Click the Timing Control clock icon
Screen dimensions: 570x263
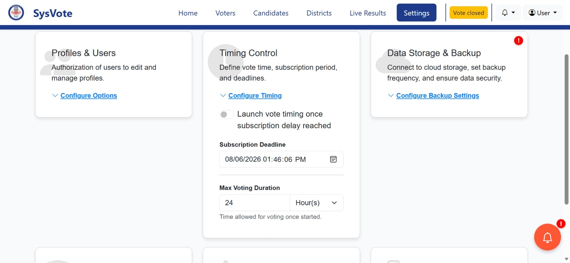(225, 62)
